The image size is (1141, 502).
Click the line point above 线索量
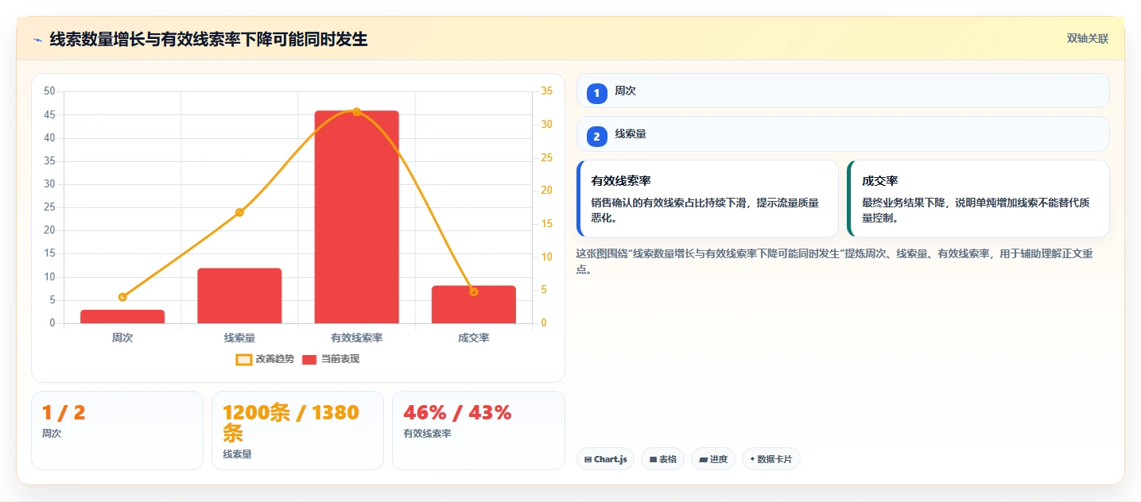click(239, 212)
